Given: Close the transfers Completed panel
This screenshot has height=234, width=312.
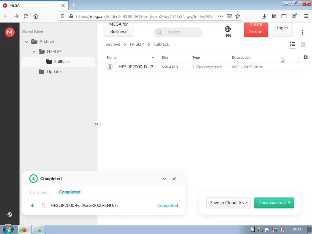Looking at the screenshot, I should point(174,179).
